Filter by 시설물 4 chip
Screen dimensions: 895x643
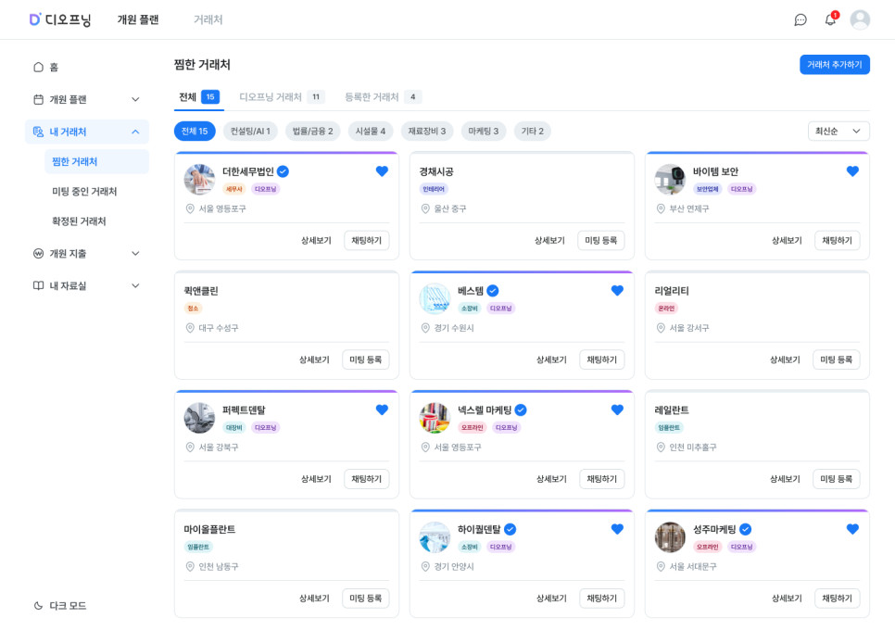371,132
